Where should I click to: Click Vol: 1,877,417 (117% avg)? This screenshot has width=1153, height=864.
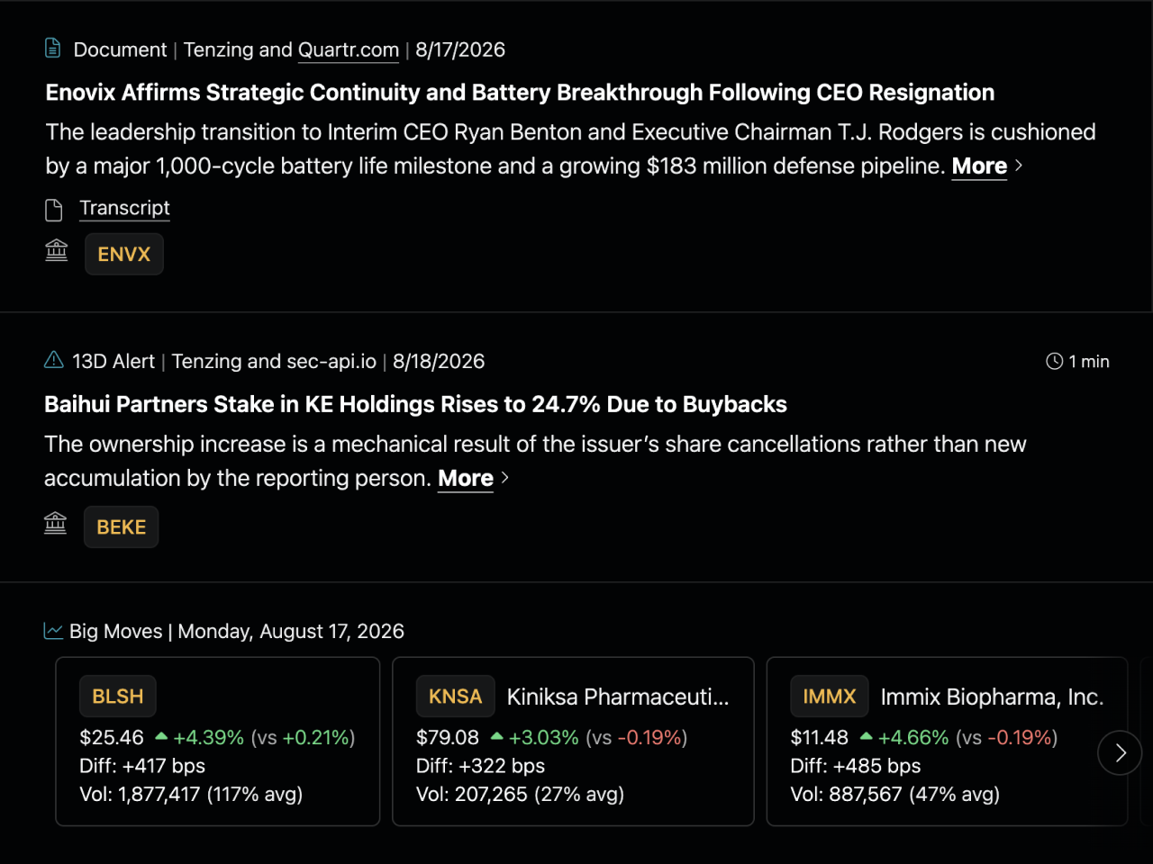pyautogui.click(x=191, y=795)
